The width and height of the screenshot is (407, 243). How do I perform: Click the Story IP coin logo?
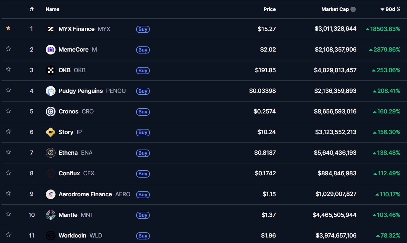(x=51, y=132)
